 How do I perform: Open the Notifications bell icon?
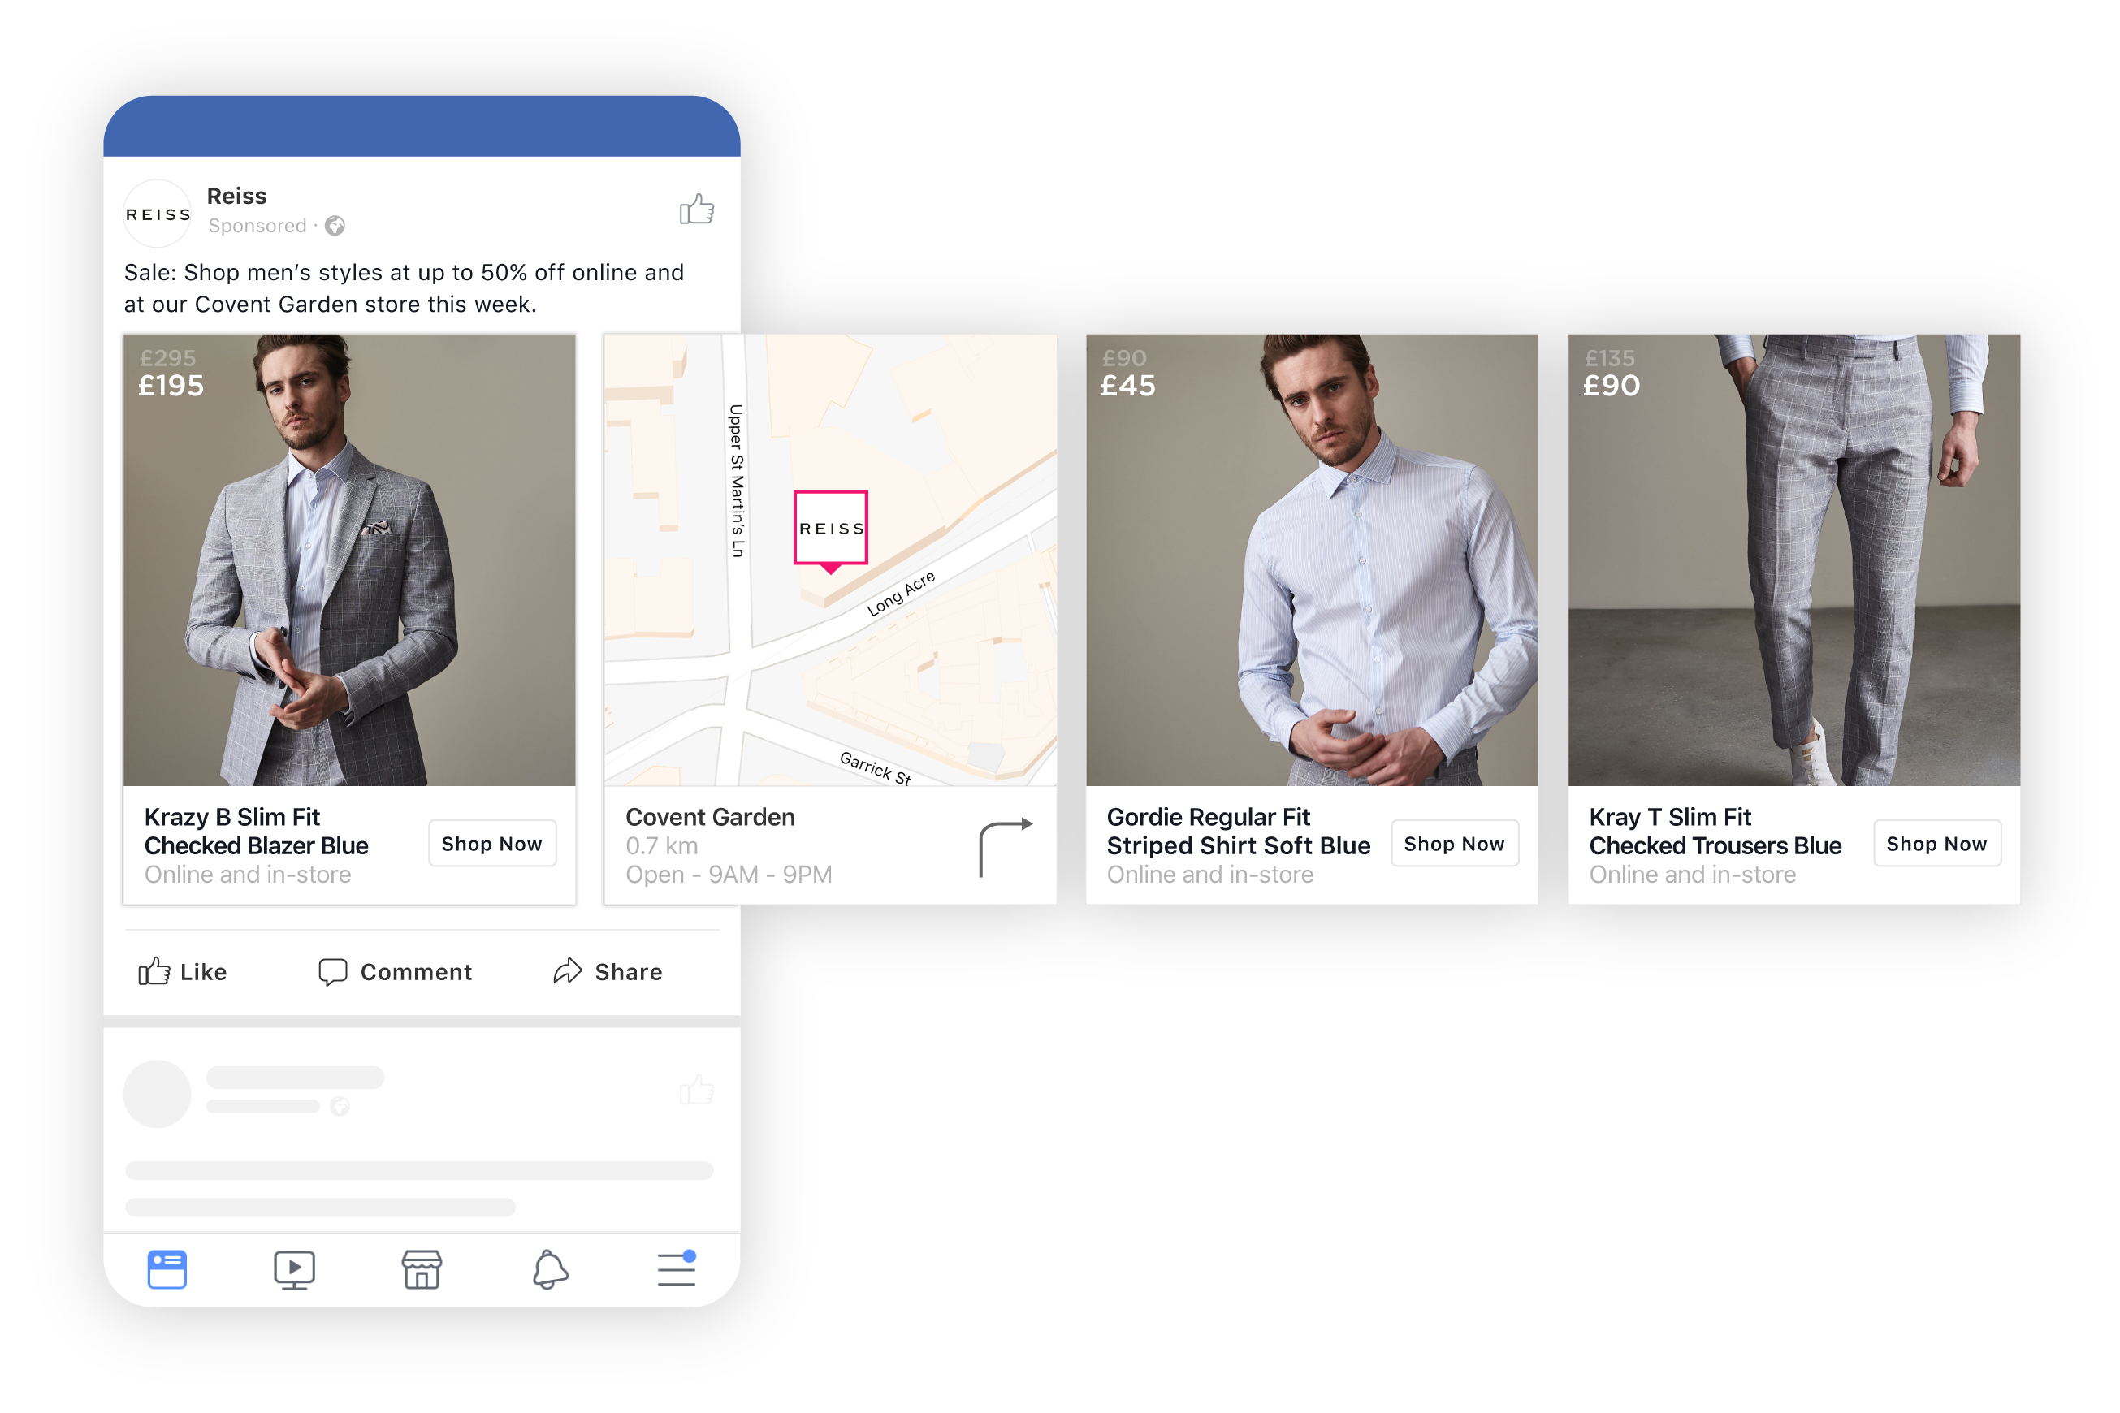550,1270
